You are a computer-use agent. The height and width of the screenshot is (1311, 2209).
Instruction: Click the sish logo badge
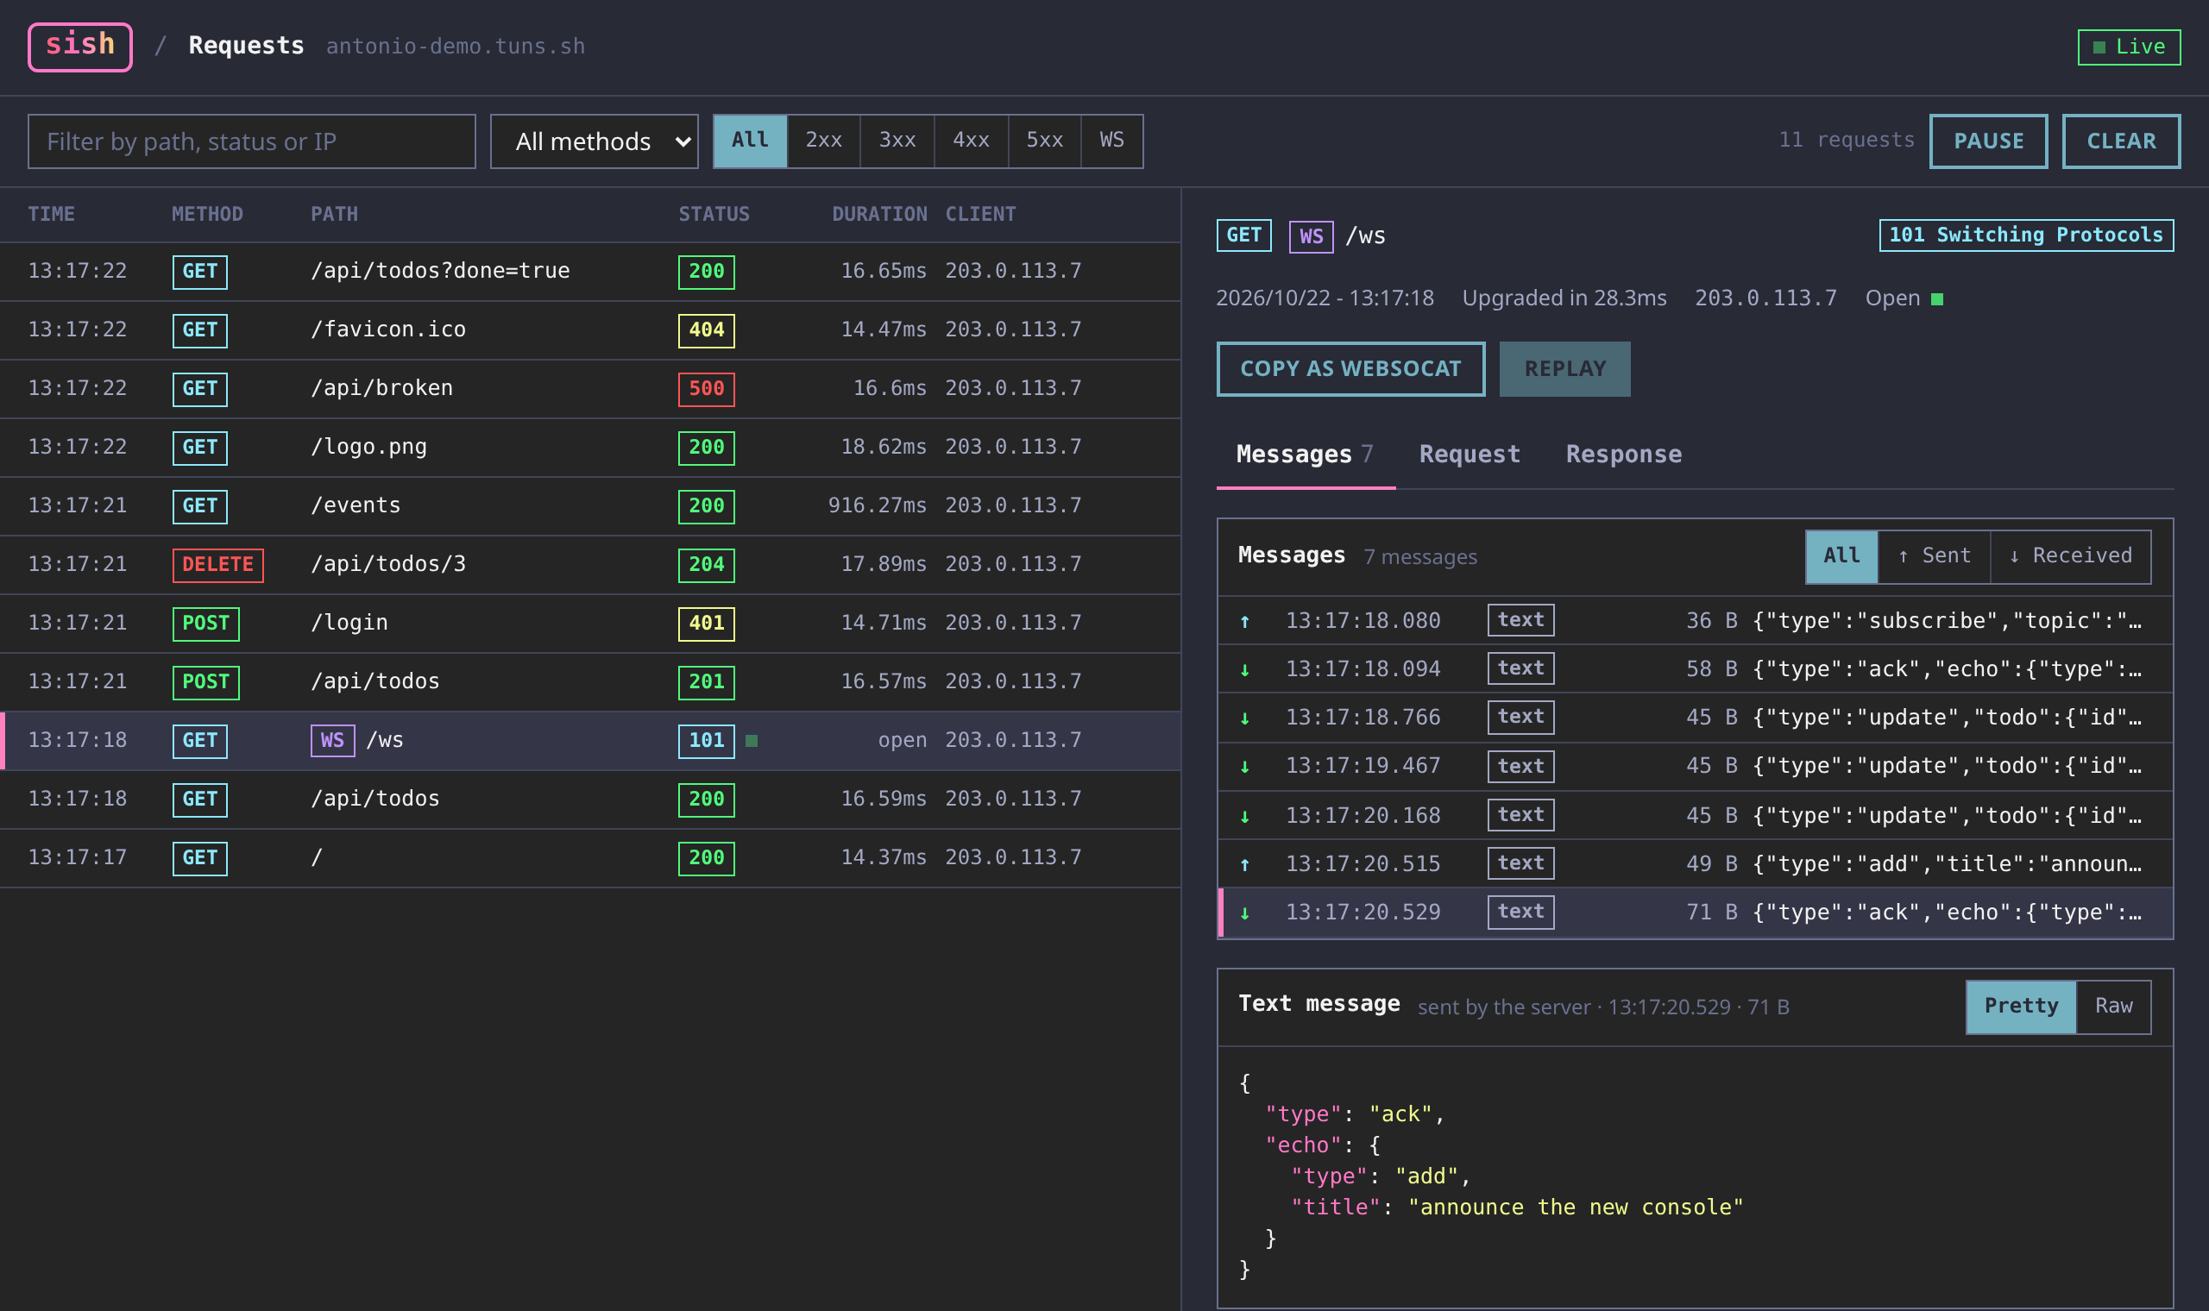click(x=79, y=47)
